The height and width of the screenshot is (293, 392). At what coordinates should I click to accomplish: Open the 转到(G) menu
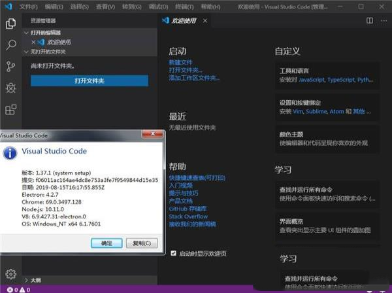pos(132,7)
